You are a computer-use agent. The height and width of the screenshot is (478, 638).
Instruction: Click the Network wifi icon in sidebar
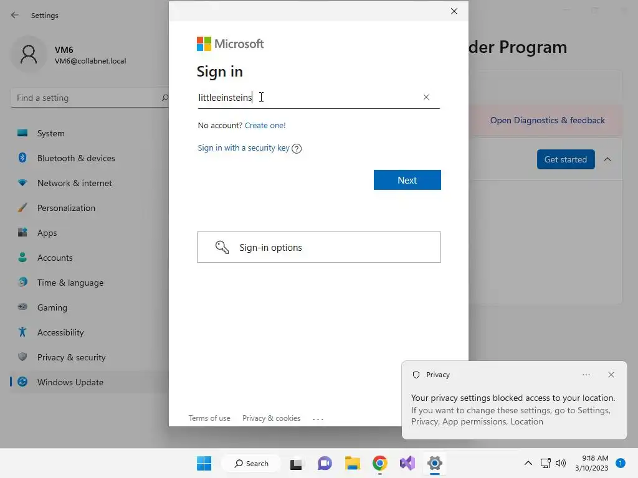coord(22,183)
